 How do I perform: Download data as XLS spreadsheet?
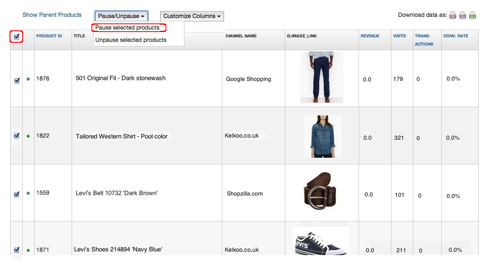pos(473,16)
